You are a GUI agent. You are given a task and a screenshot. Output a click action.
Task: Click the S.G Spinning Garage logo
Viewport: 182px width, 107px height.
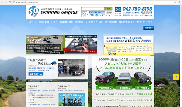click(x=53, y=12)
